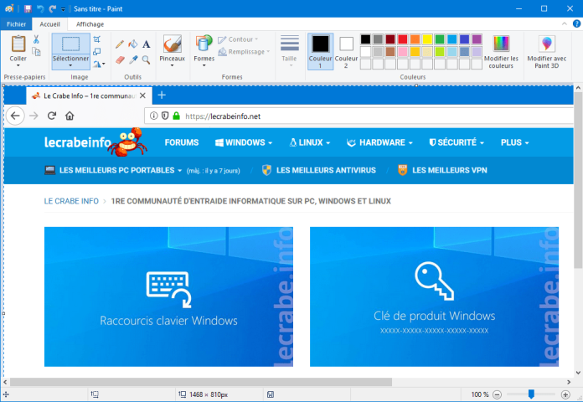Switch to the Affichage tab

(90, 24)
